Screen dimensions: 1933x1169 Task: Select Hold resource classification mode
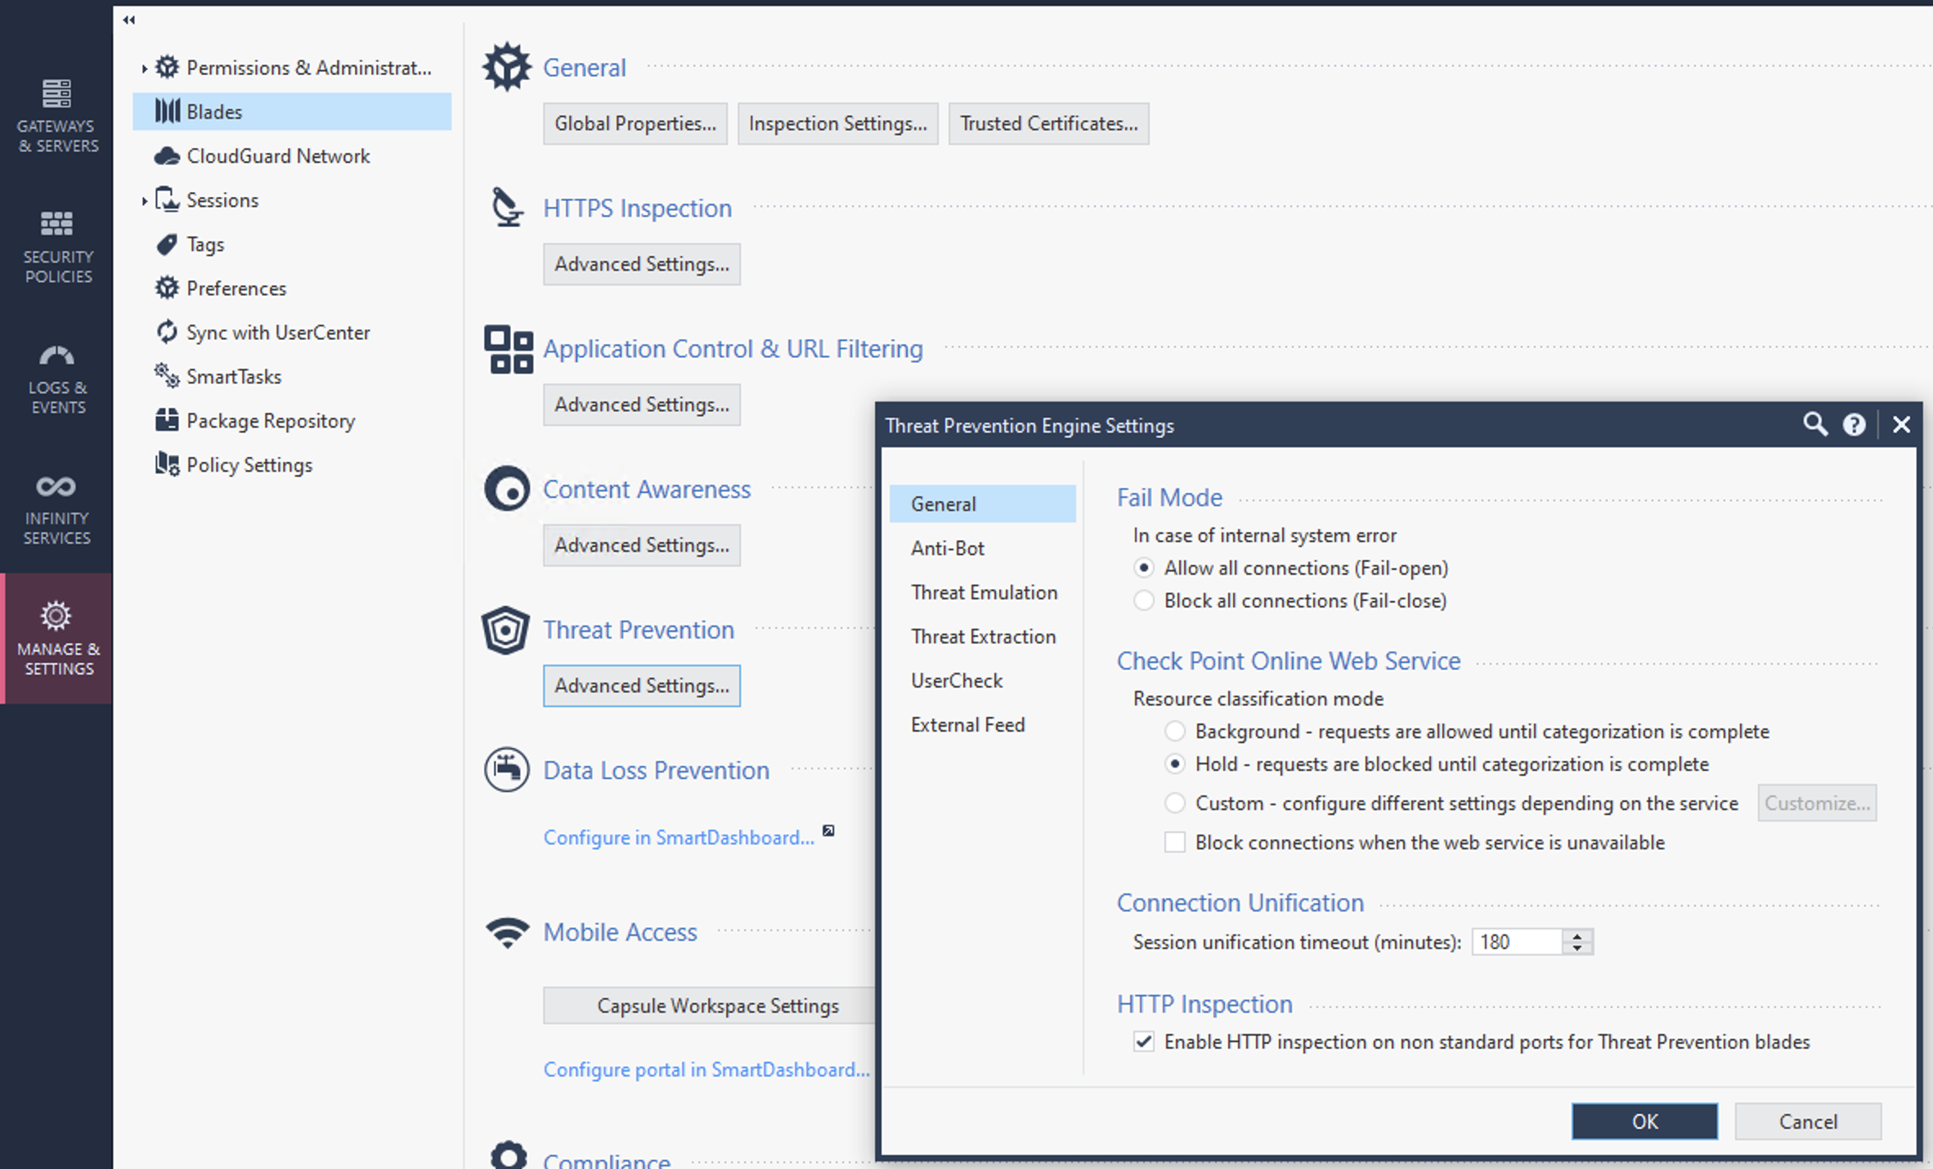(x=1175, y=764)
